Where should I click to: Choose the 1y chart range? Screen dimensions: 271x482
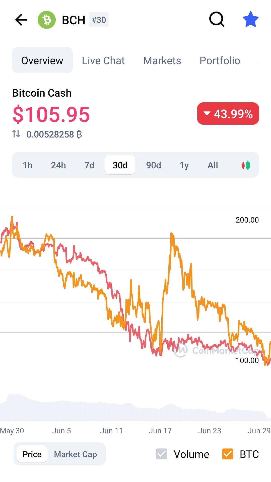click(x=184, y=165)
